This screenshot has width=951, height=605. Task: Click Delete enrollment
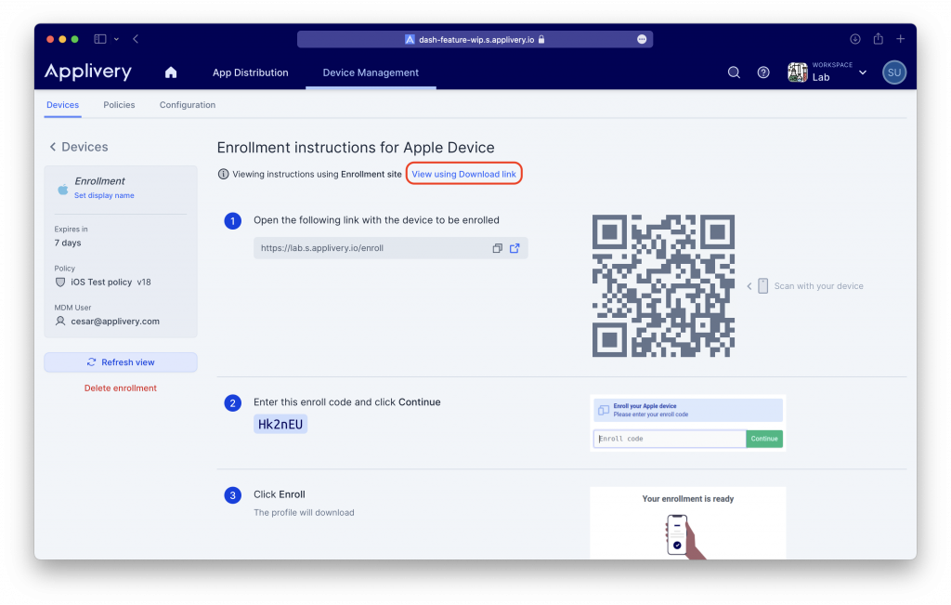pos(121,388)
